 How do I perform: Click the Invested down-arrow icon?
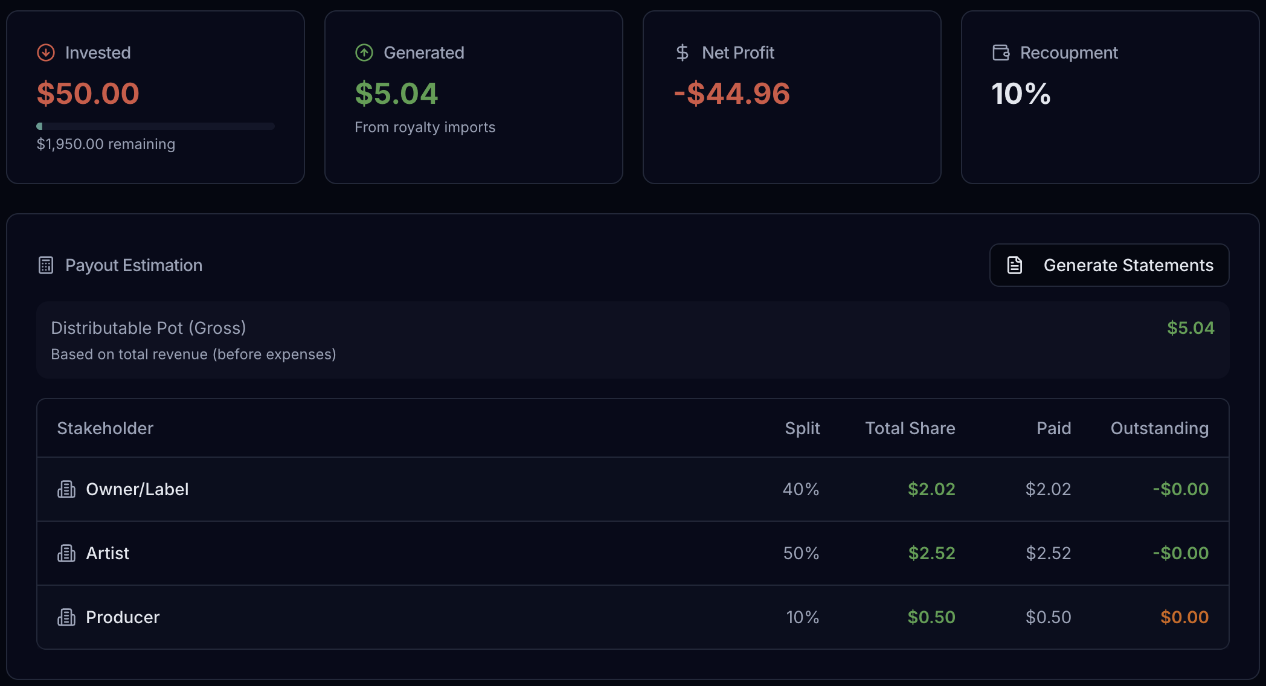coord(45,53)
